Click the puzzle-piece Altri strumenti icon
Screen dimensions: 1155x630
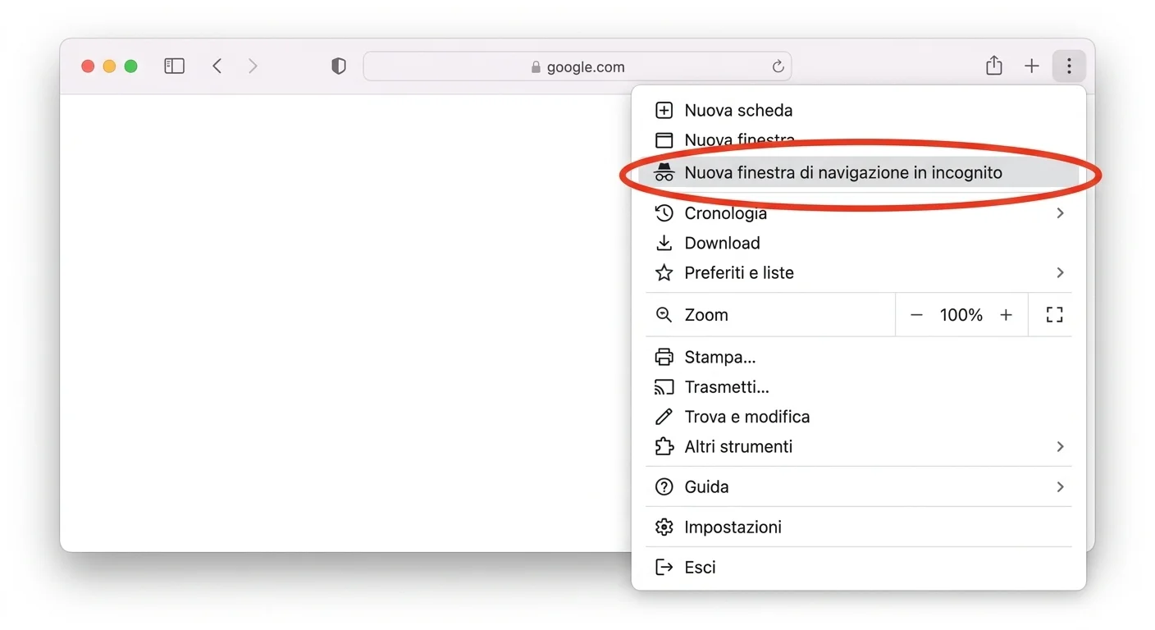pyautogui.click(x=664, y=447)
